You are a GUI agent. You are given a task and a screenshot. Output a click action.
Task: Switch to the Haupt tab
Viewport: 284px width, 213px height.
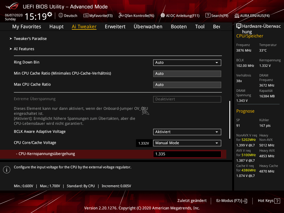click(57, 27)
